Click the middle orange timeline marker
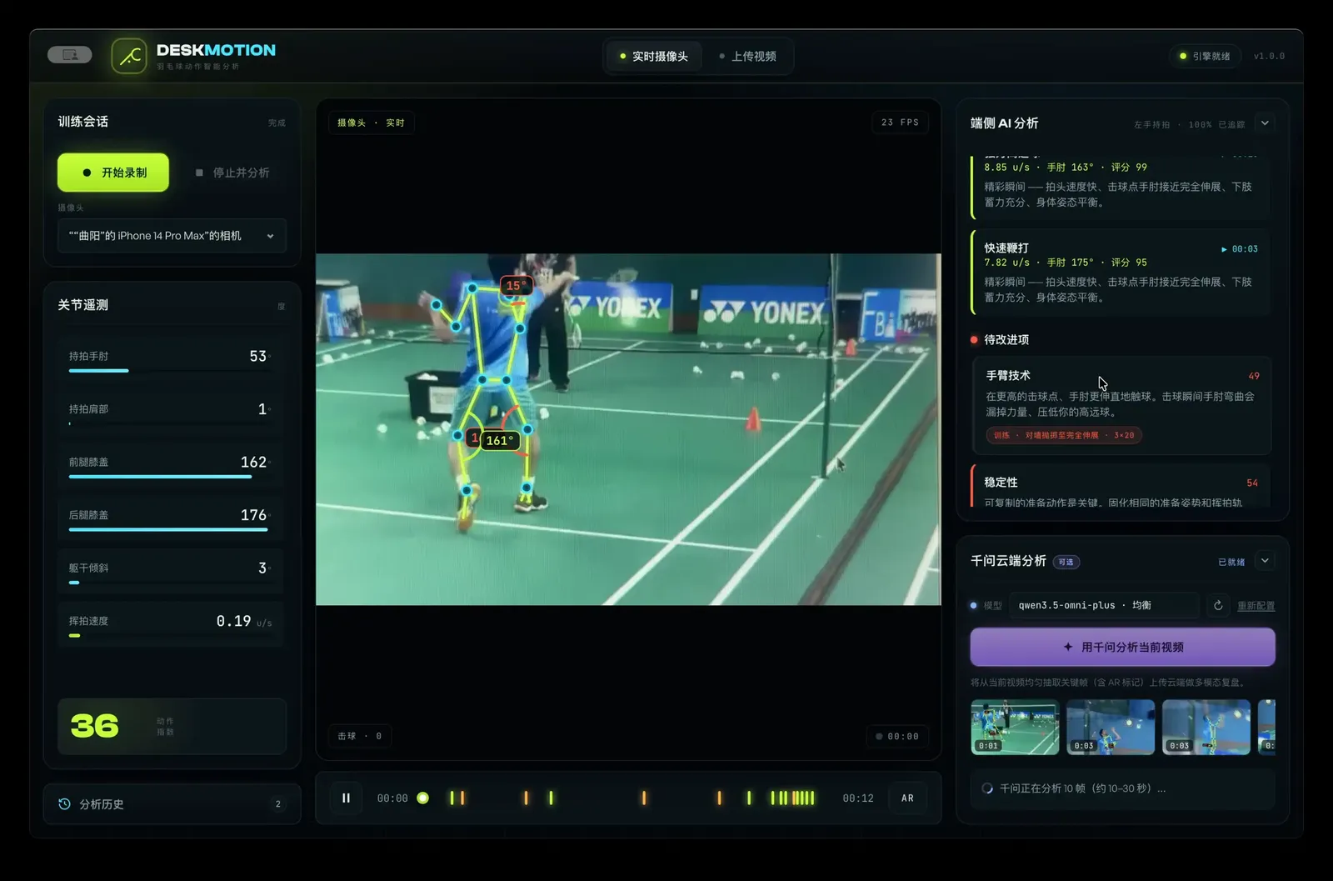1333x881 pixels. click(644, 798)
